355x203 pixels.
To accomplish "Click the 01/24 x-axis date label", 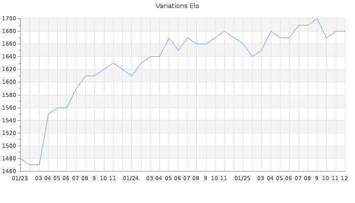I will coord(131,178).
